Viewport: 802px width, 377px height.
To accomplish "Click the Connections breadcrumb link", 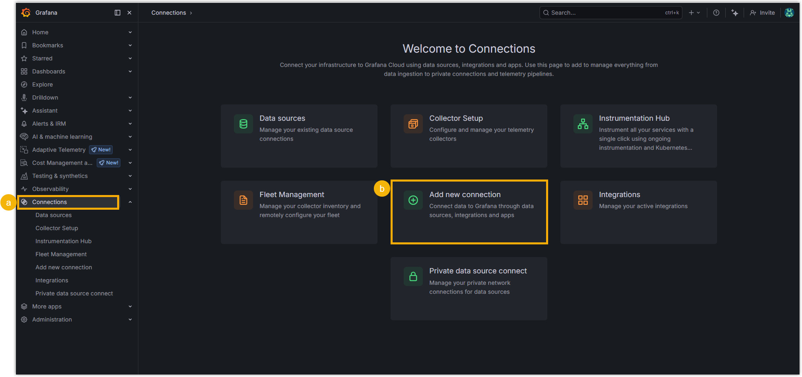I will click(x=169, y=13).
